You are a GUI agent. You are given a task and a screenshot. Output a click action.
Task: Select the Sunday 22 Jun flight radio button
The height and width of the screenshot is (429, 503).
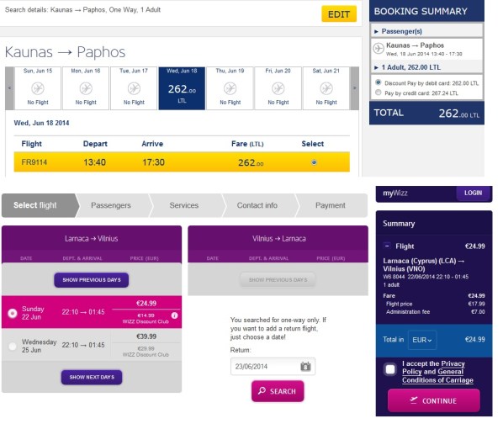click(13, 313)
